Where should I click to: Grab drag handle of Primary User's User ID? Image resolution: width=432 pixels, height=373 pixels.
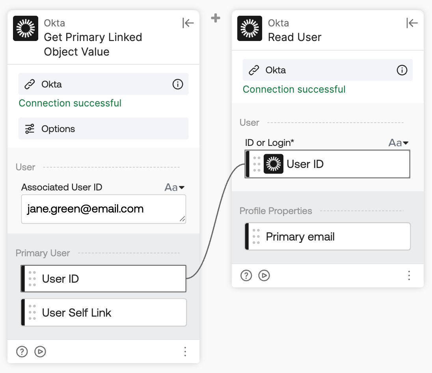[32, 278]
